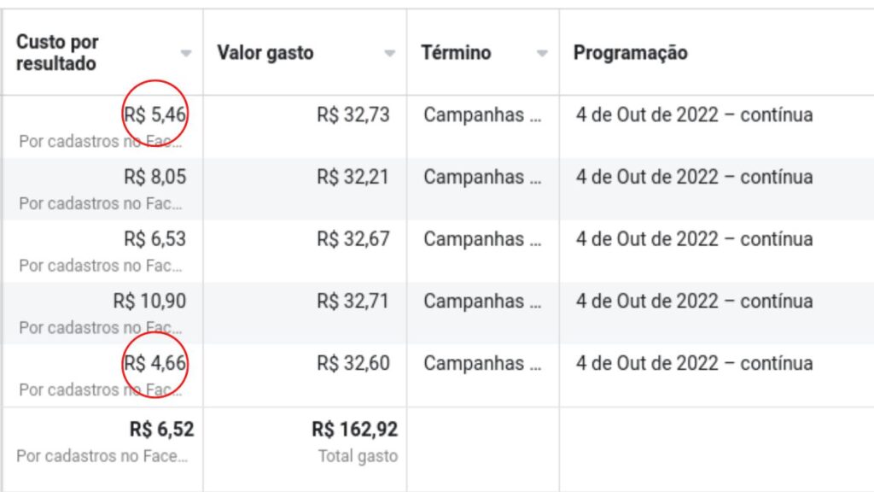Click the R$ 6,52 average cost total
The image size is (874, 492).
coord(162,429)
